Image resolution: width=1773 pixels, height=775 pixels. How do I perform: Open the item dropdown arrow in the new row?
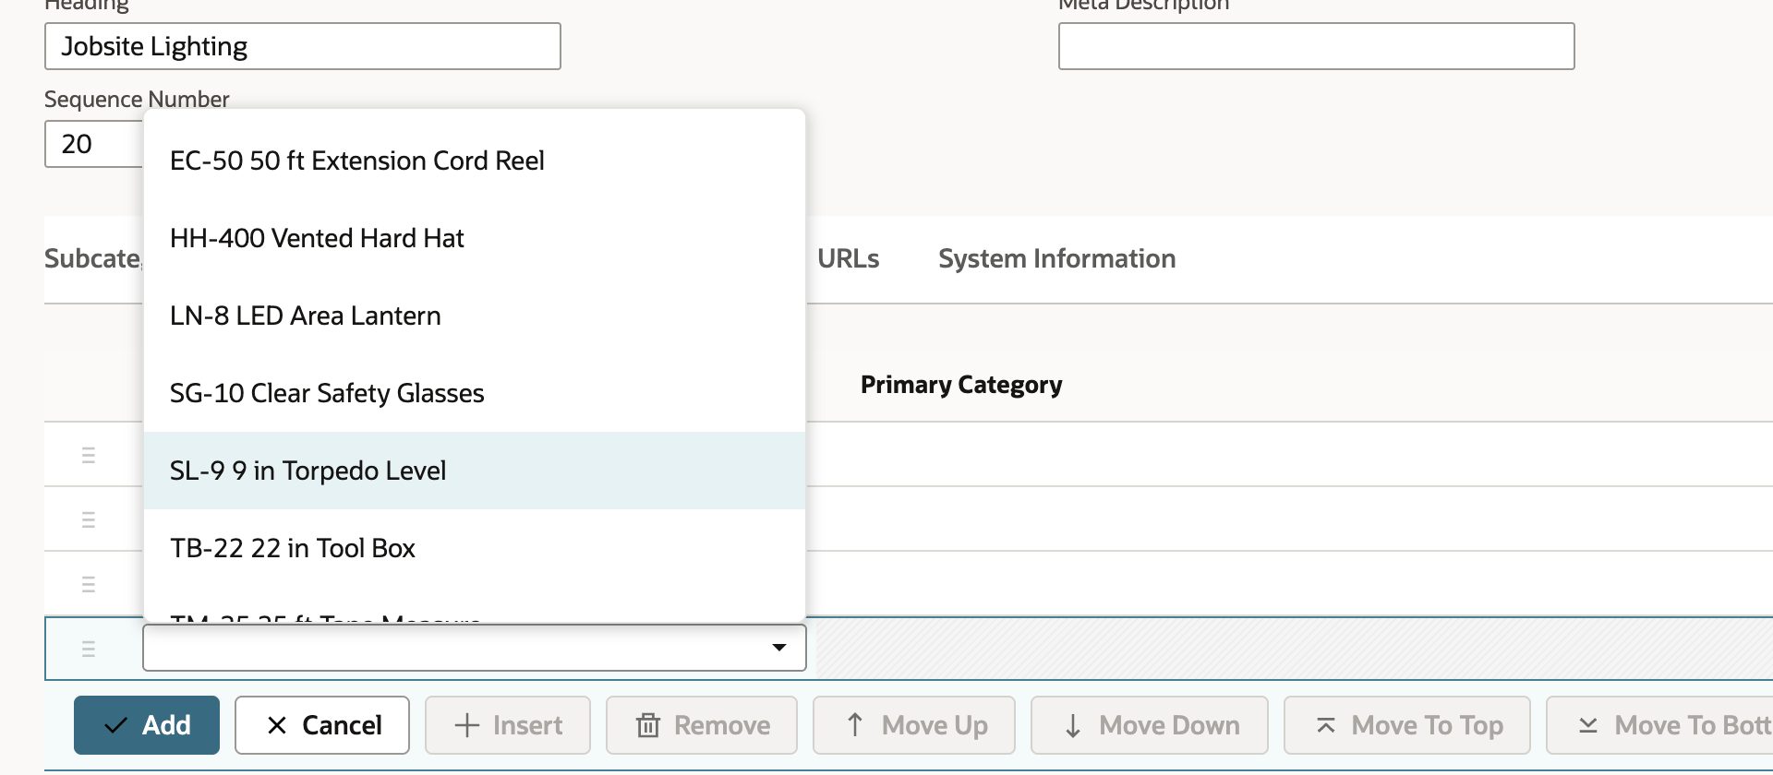click(779, 648)
